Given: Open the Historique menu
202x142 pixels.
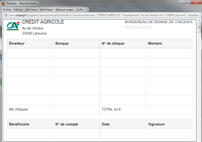Looking at the screenshot, I should tap(46, 10).
